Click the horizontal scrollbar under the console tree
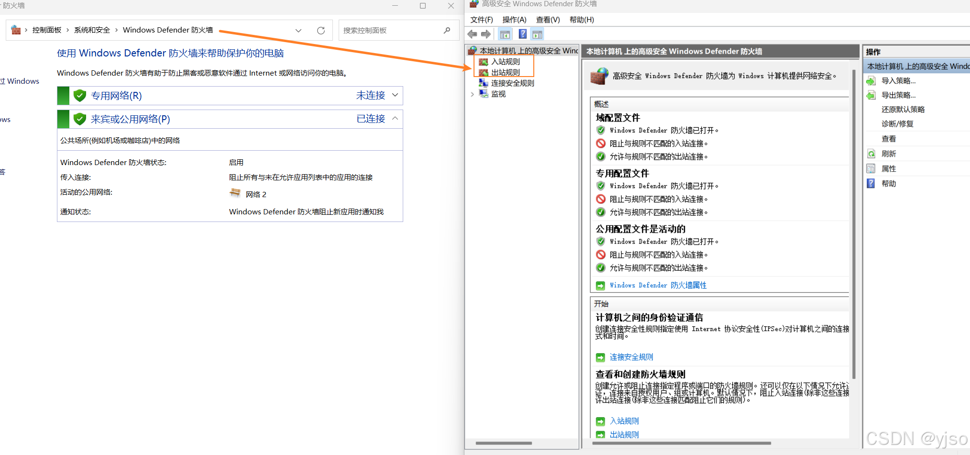 point(504,443)
